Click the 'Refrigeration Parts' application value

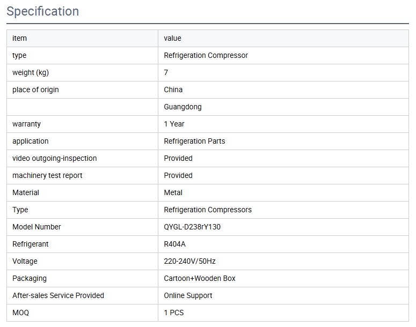194,141
